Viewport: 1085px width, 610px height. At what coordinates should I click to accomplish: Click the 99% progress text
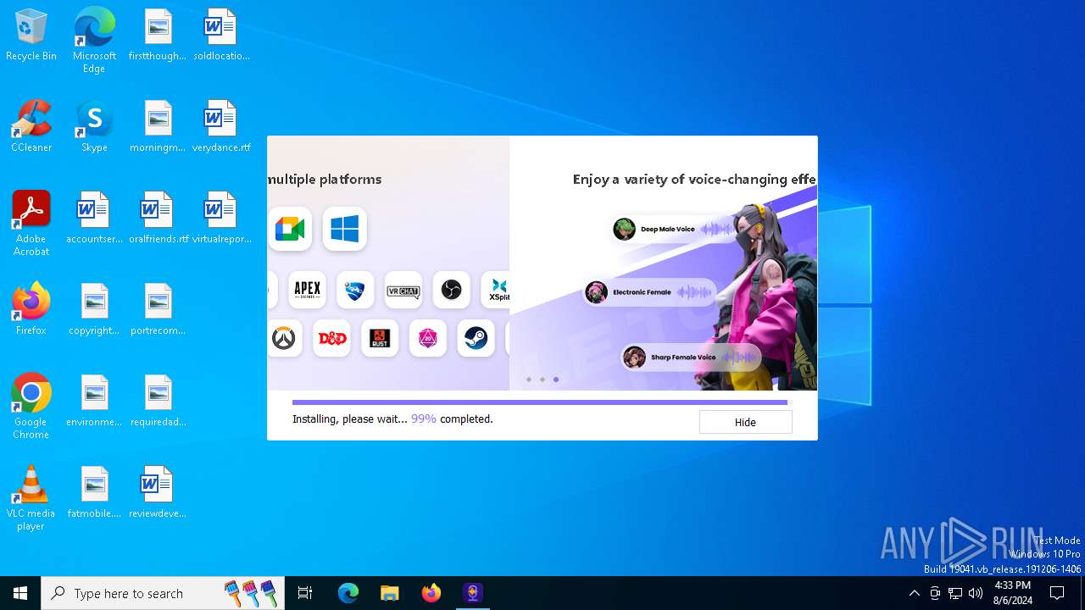coord(424,419)
